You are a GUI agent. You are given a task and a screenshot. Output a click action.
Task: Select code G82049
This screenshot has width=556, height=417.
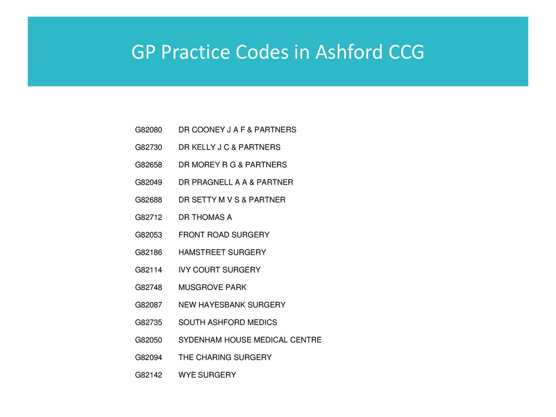148,182
